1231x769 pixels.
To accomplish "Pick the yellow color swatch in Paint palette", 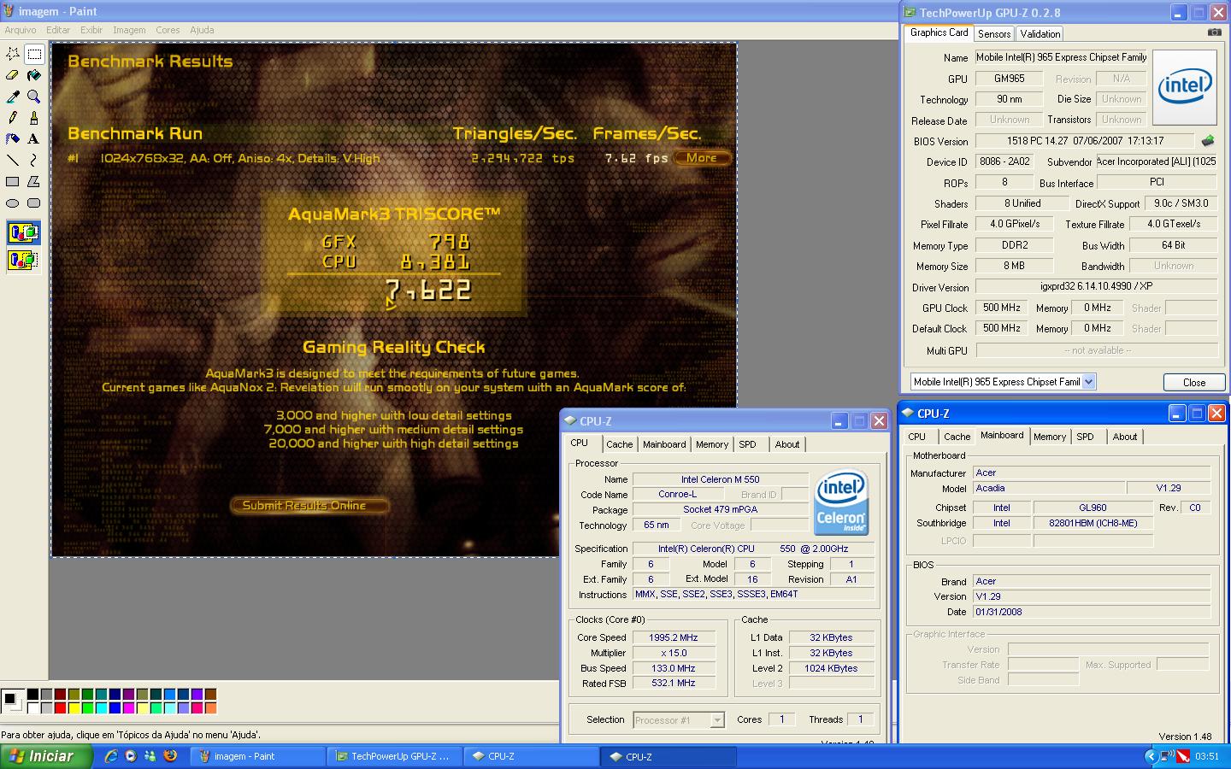I will (x=74, y=707).
